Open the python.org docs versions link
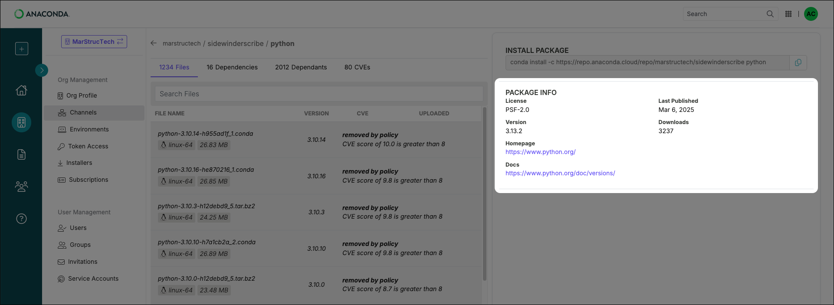The image size is (834, 305). pyautogui.click(x=560, y=173)
